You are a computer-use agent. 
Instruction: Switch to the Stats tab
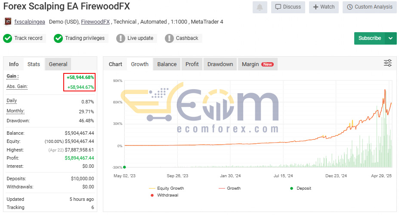[x=34, y=64]
